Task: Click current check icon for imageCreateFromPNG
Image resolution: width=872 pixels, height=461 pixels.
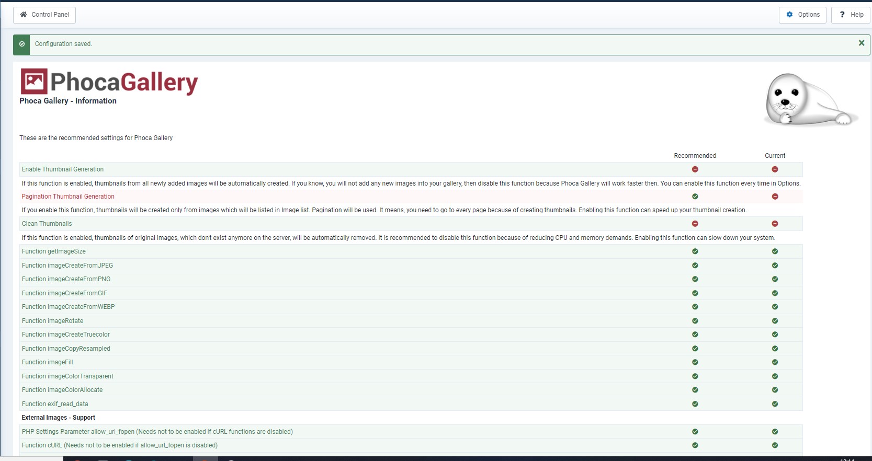Action: pyautogui.click(x=775, y=279)
